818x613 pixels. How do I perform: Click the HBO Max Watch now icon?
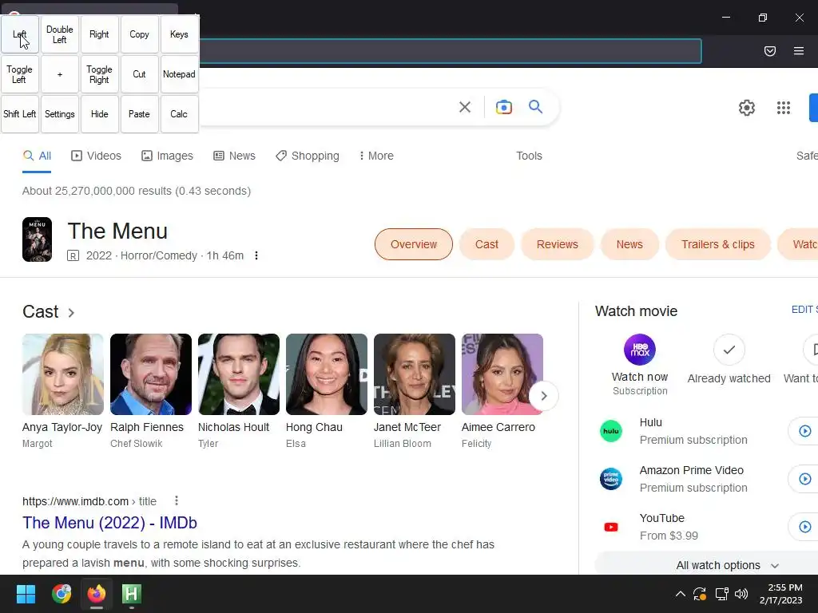pos(640,350)
